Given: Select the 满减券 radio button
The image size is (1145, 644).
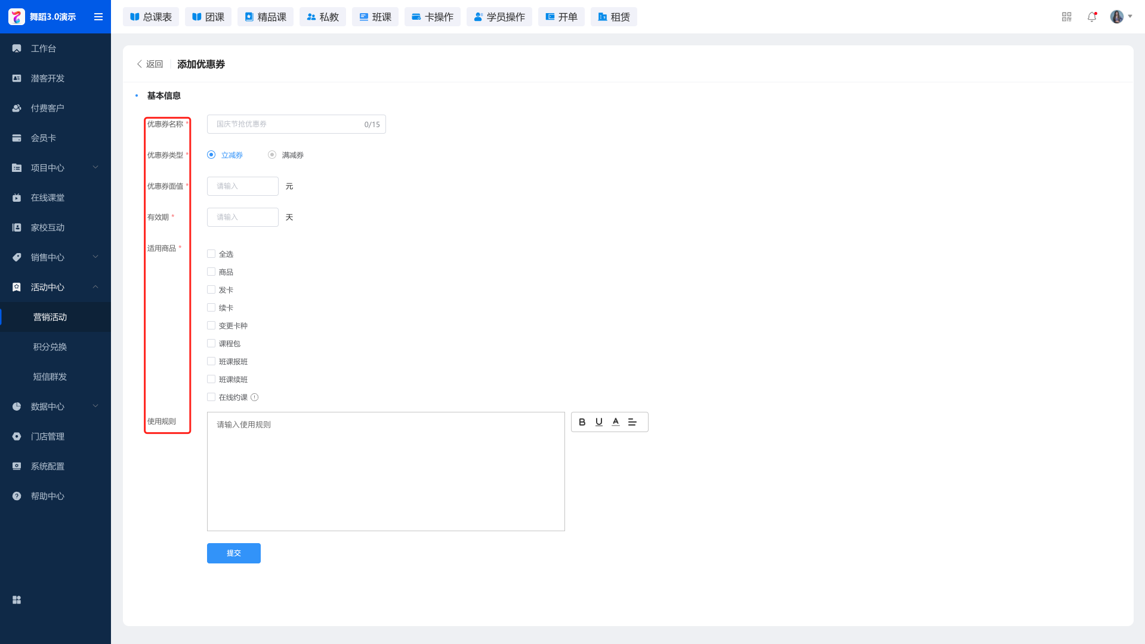Looking at the screenshot, I should coord(272,155).
